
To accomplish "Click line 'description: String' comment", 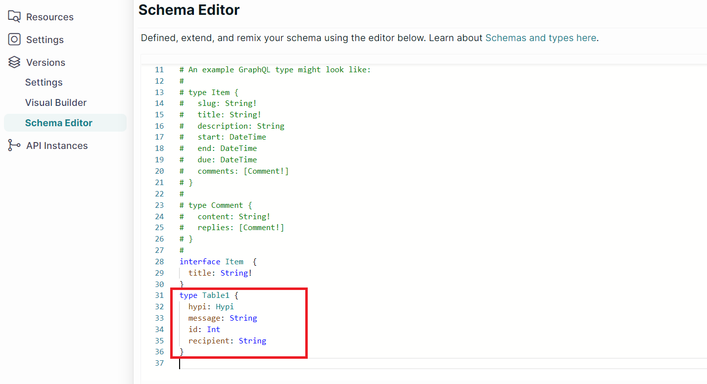I will pyautogui.click(x=232, y=126).
